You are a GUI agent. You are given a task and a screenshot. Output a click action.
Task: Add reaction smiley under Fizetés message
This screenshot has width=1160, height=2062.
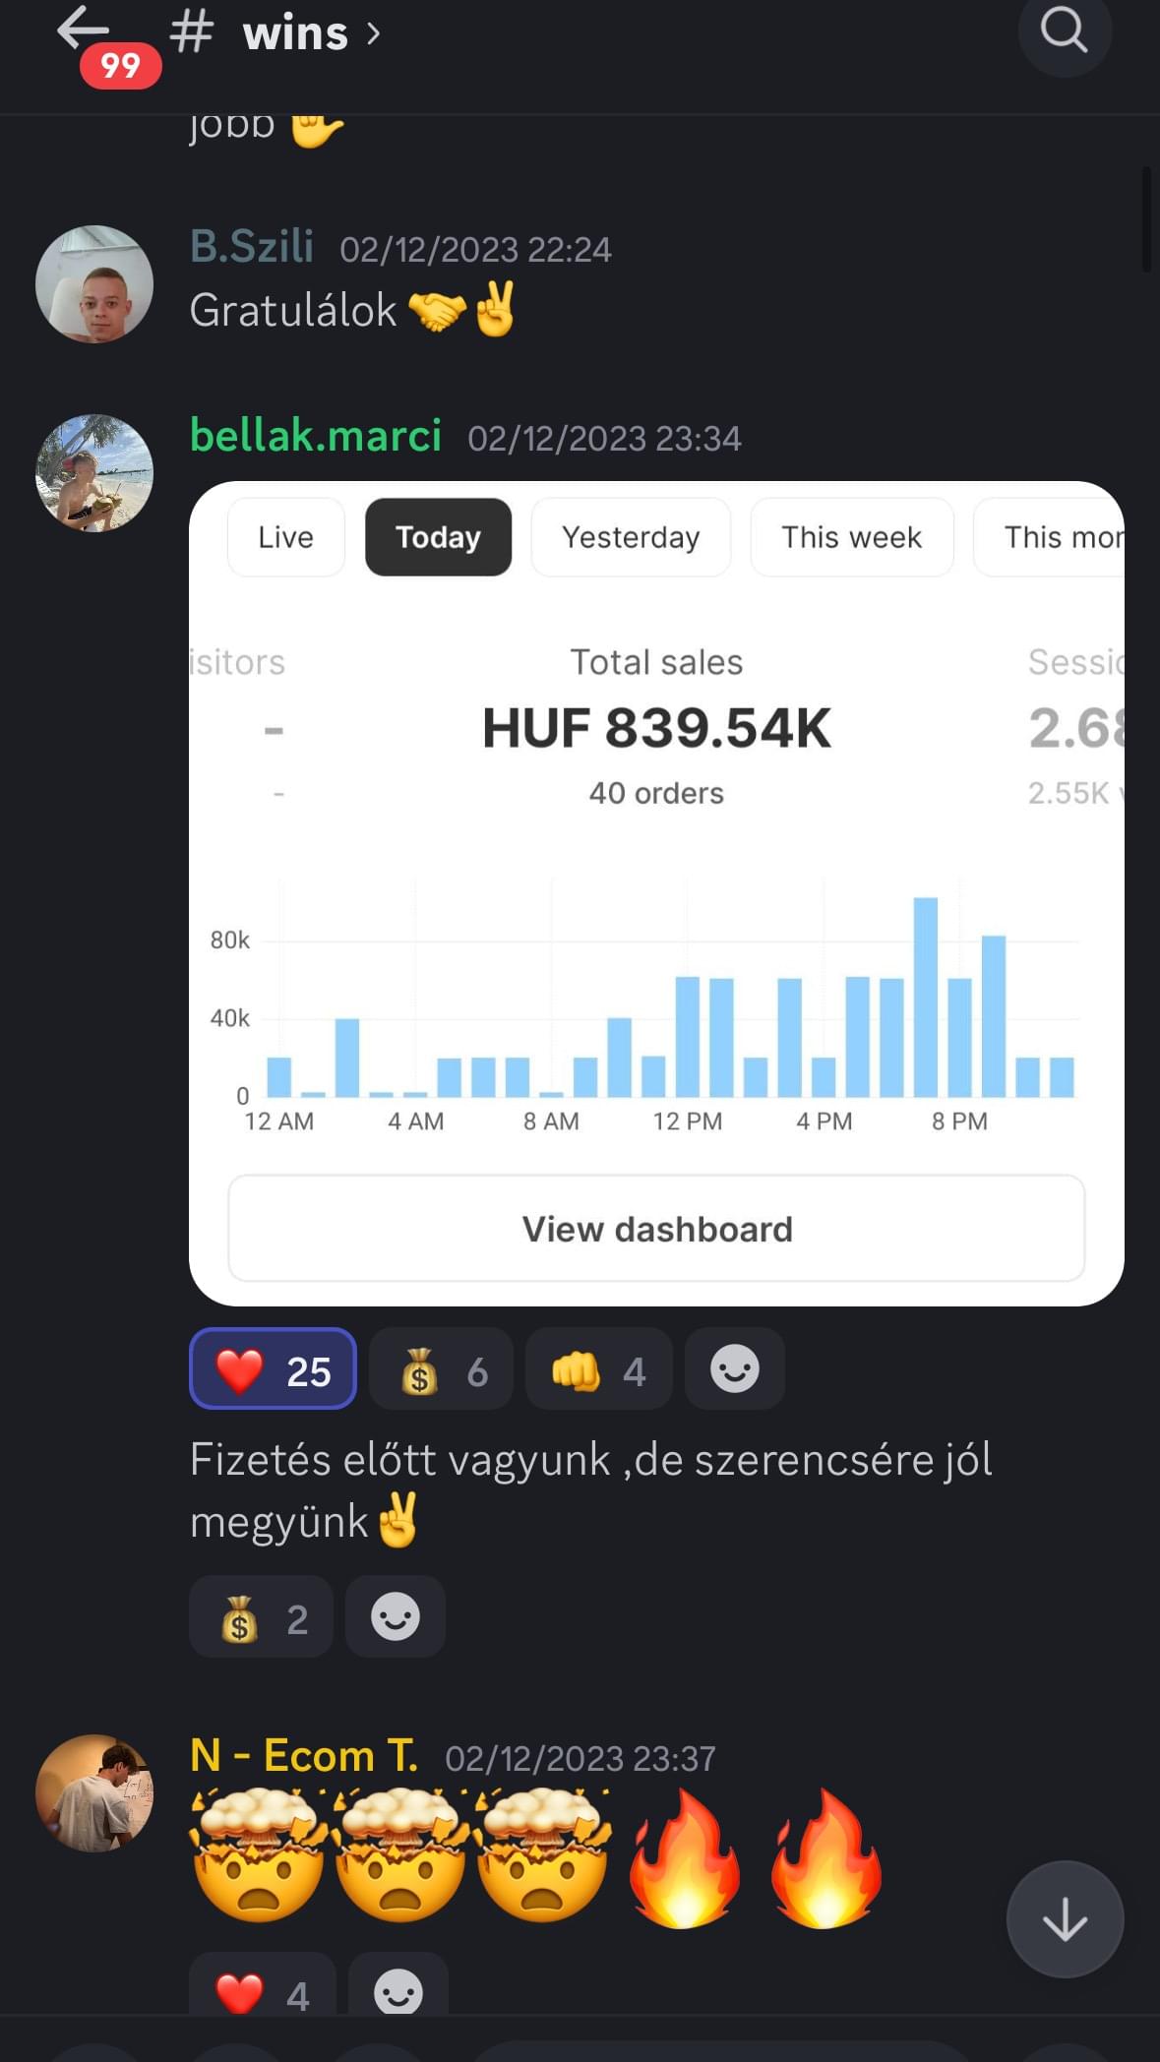coord(396,1616)
